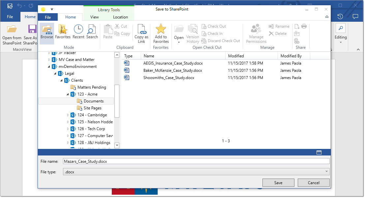
Task: Open Version History for the document
Action: tap(193, 33)
